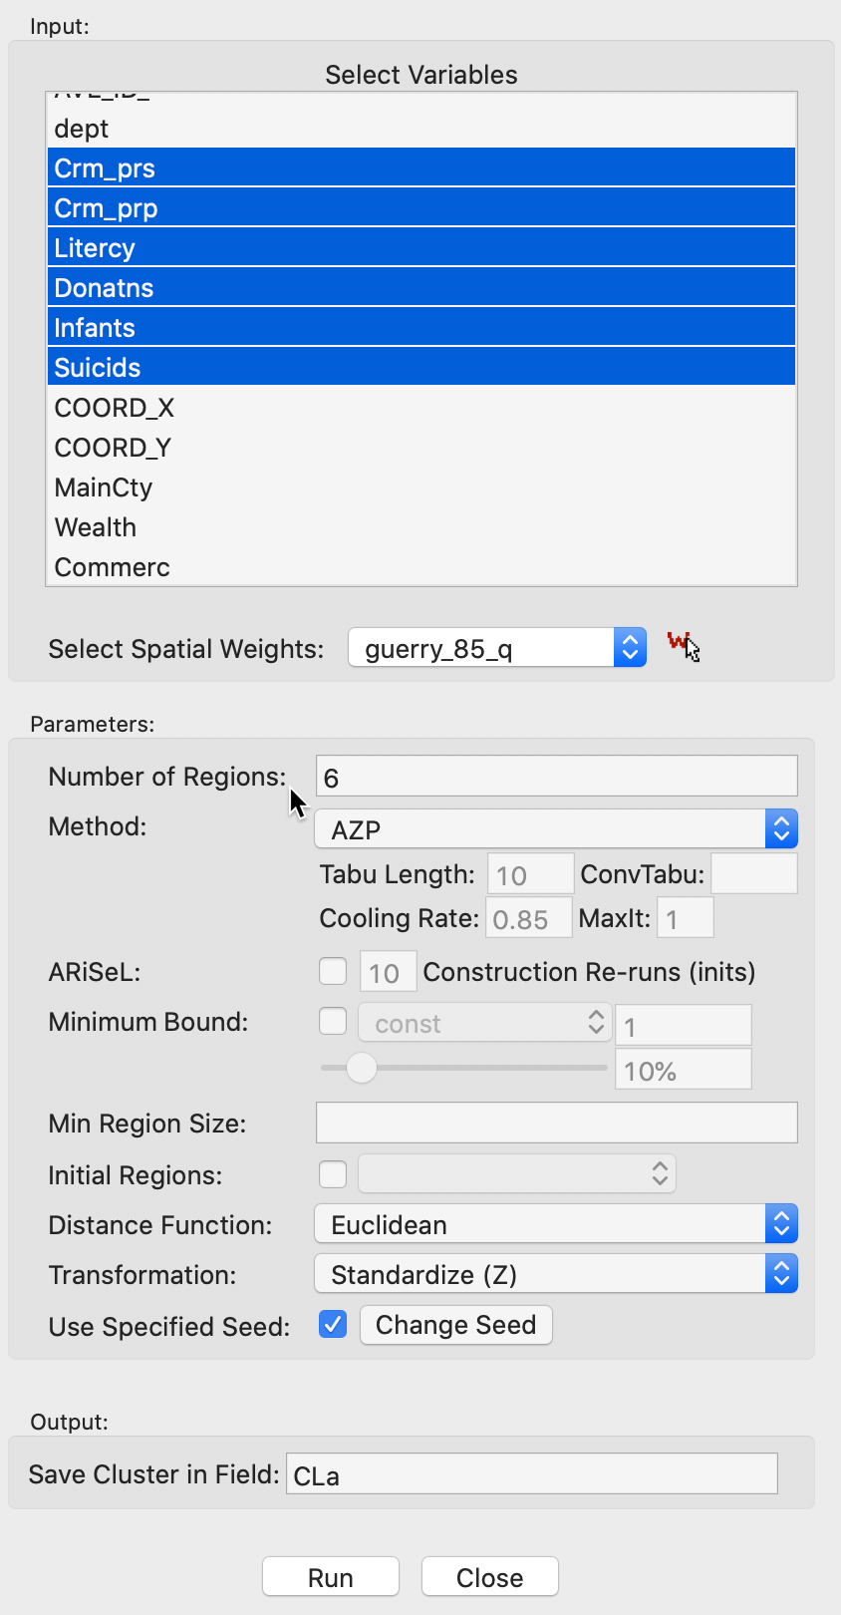Click the Min Region Size field
Viewport: 841px width, 1615px height.
[557, 1123]
